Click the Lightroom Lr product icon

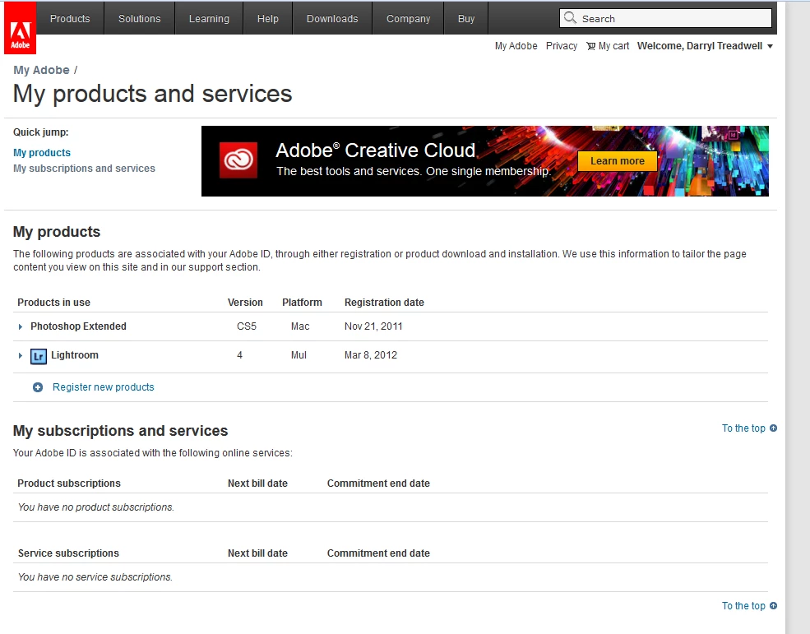click(39, 356)
